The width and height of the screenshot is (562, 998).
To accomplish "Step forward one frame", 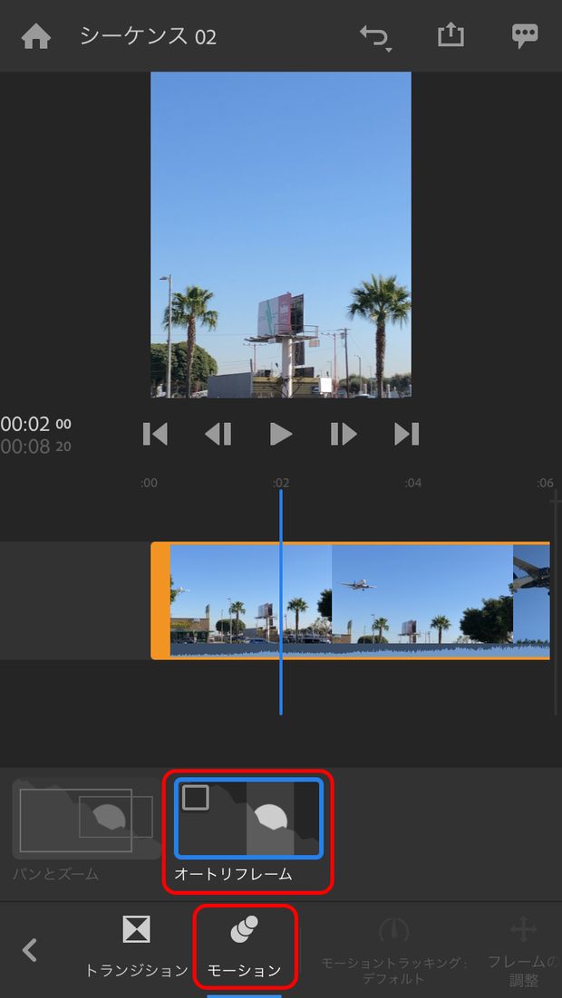I will coord(344,435).
